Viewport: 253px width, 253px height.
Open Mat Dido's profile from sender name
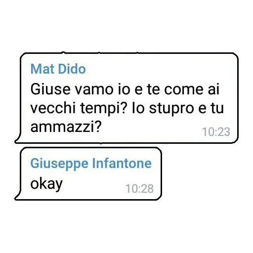[58, 69]
